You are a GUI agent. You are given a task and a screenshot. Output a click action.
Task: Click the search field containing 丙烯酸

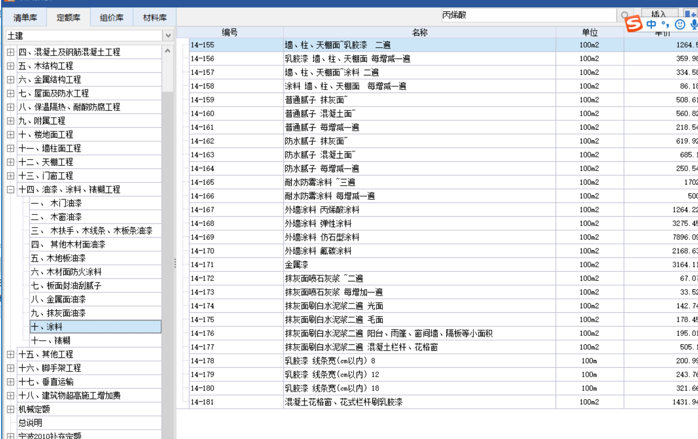coord(528,16)
